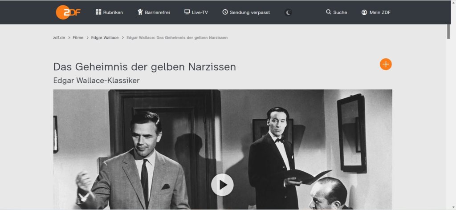Viewport: 456px width, 210px height.
Task: Open the ZDF logo homepage link
Action: [68, 12]
